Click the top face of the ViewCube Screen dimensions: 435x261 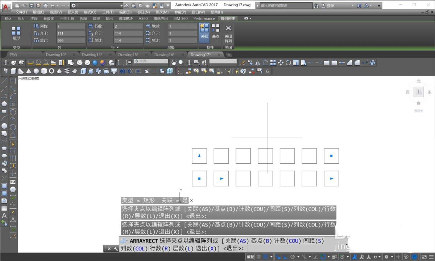419,92
